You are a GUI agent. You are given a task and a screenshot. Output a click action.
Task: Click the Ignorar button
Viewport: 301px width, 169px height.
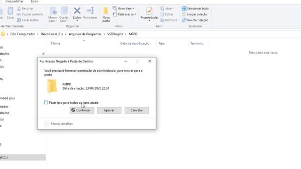tap(109, 110)
